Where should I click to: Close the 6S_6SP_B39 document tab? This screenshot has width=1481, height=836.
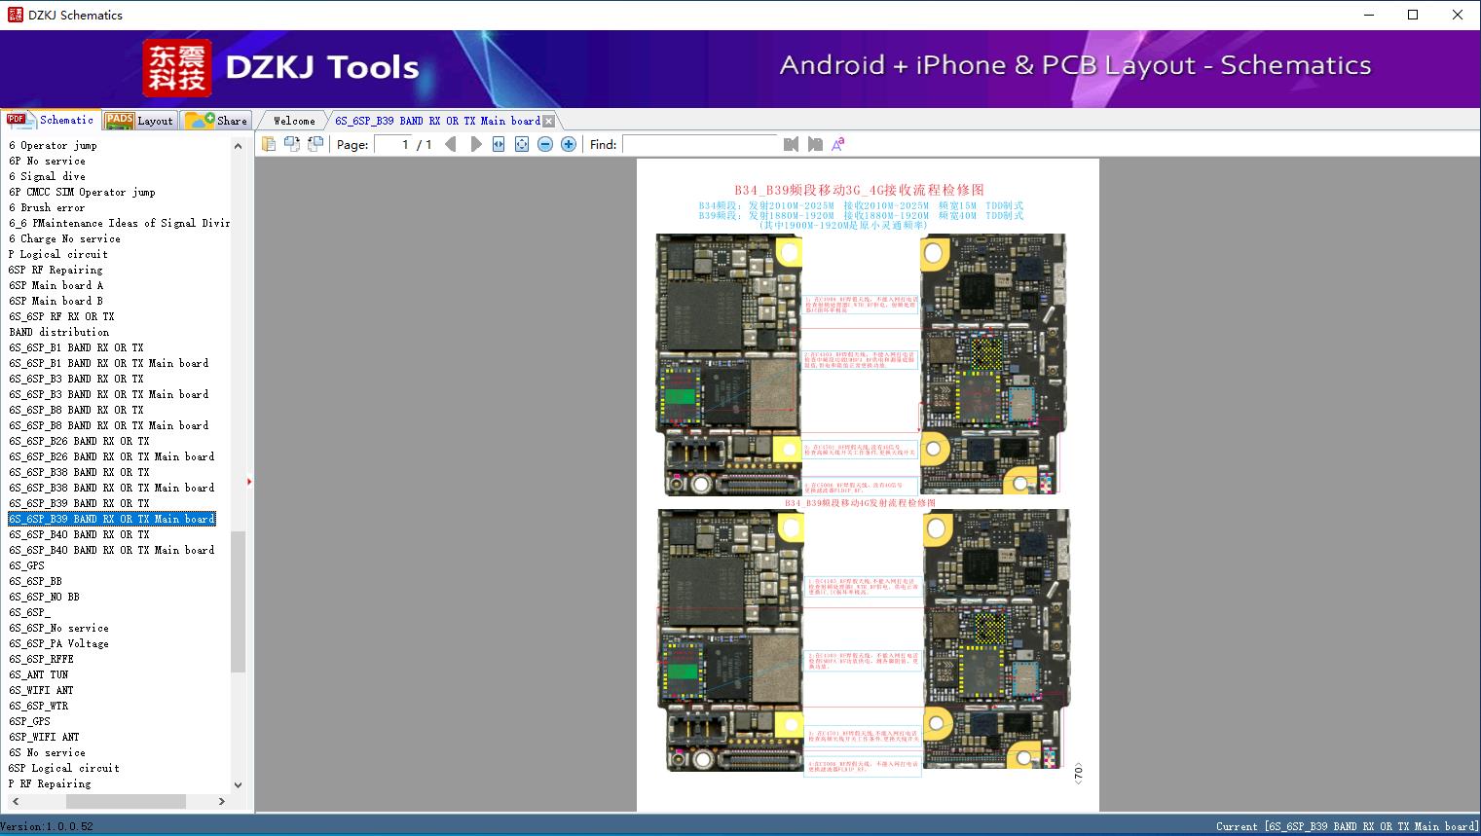[549, 121]
